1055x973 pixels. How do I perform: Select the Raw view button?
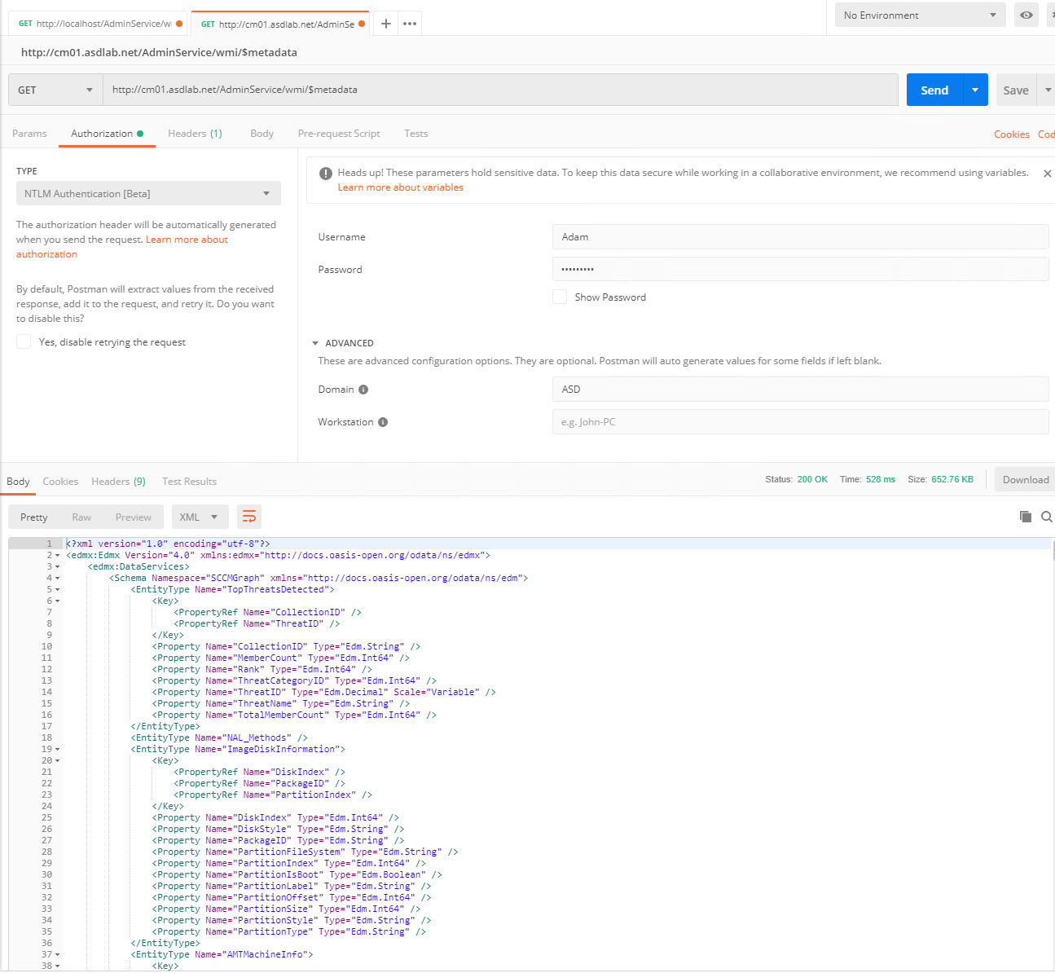(x=81, y=517)
